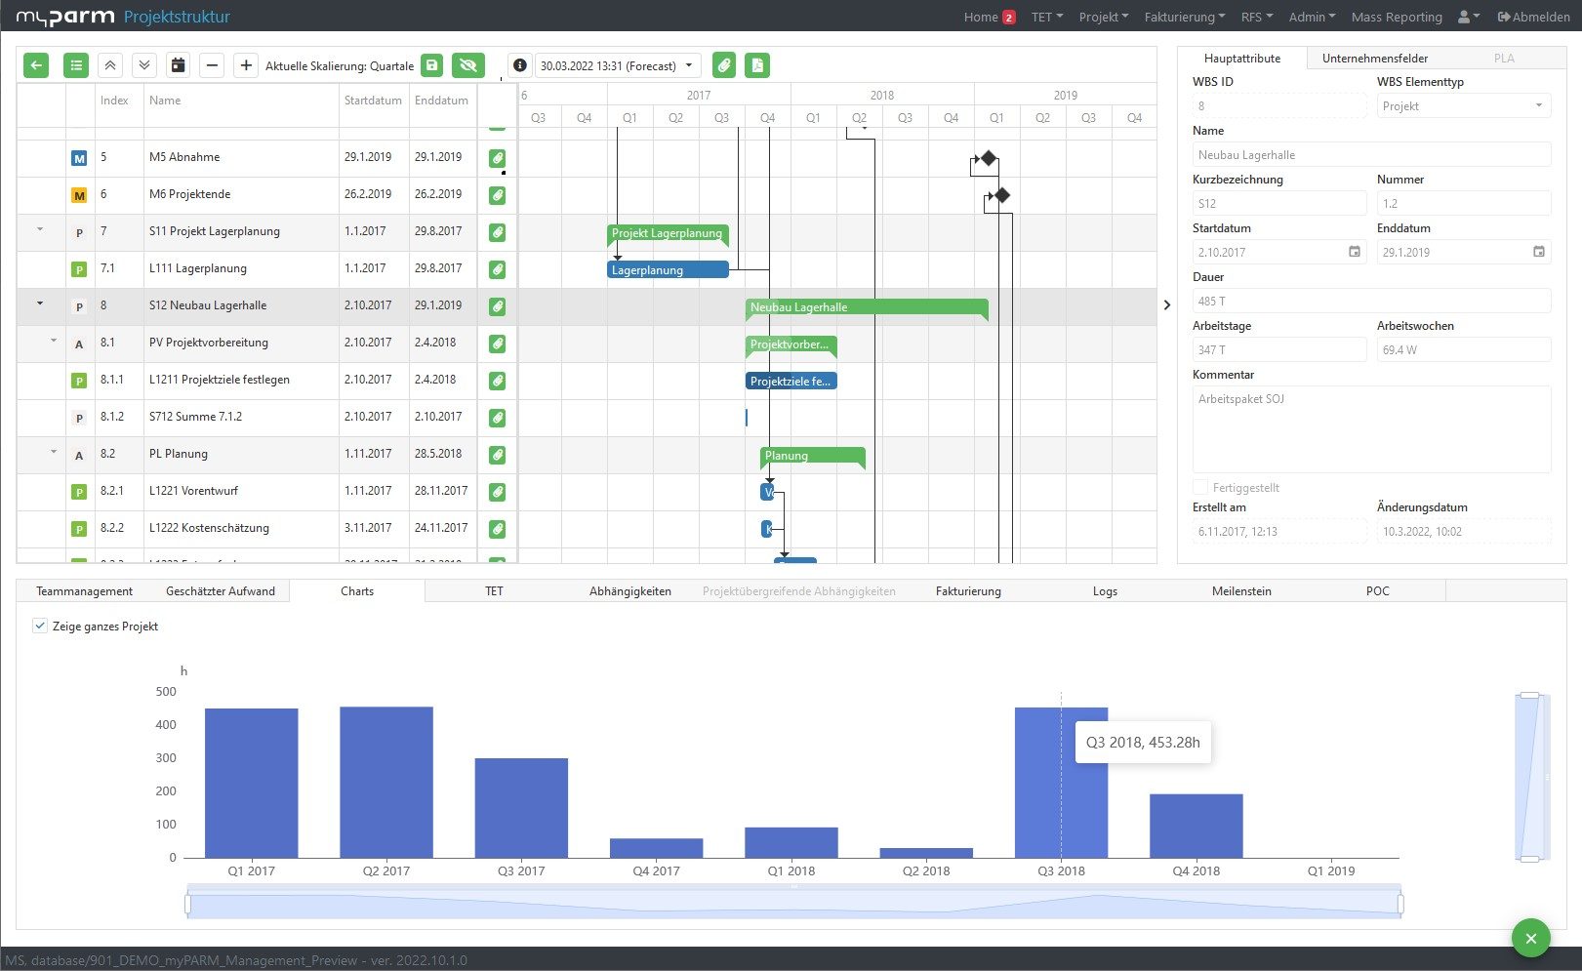Click the Abmelden logout link
Image resolution: width=1582 pixels, height=971 pixels.
tap(1533, 17)
